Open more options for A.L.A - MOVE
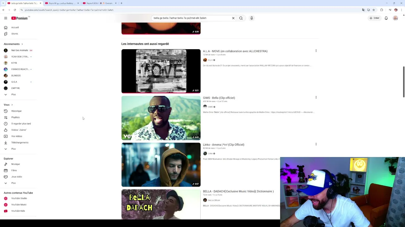Screen dimensions: 405x227 coord(316,51)
